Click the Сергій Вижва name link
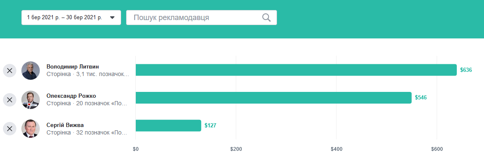484x165 pixels. (x=65, y=125)
